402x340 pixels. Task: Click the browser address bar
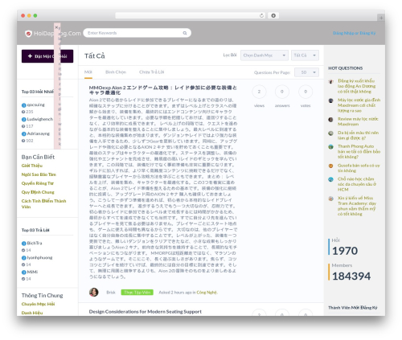(x=191, y=15)
